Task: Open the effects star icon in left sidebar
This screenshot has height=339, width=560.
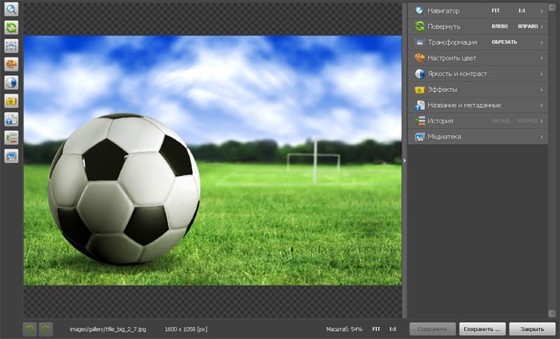Action: tap(12, 102)
